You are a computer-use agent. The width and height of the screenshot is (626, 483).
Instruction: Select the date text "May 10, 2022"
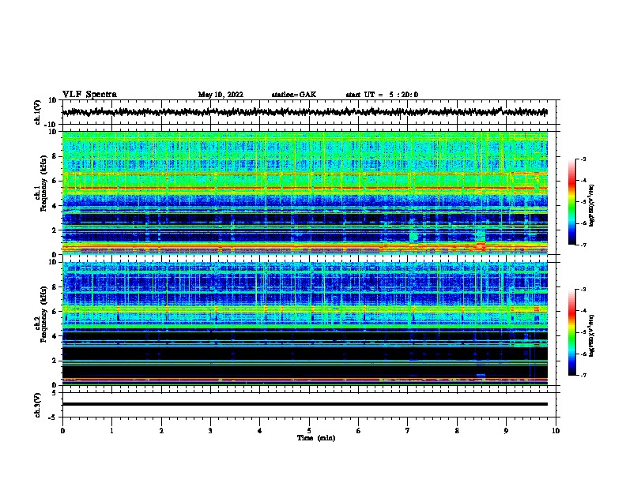(221, 95)
